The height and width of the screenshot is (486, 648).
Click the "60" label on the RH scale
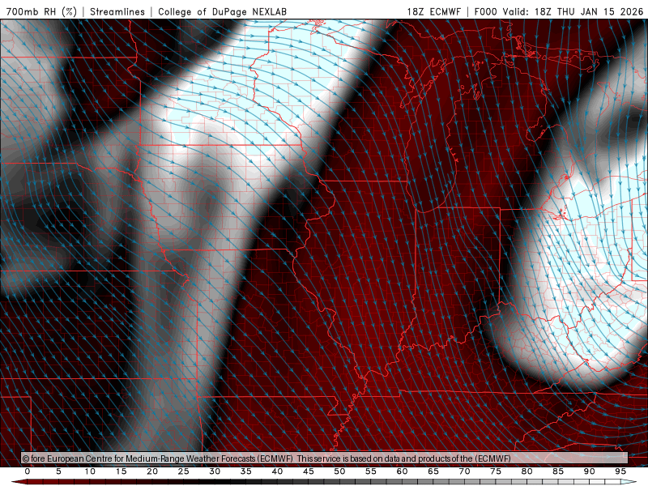pos(402,471)
